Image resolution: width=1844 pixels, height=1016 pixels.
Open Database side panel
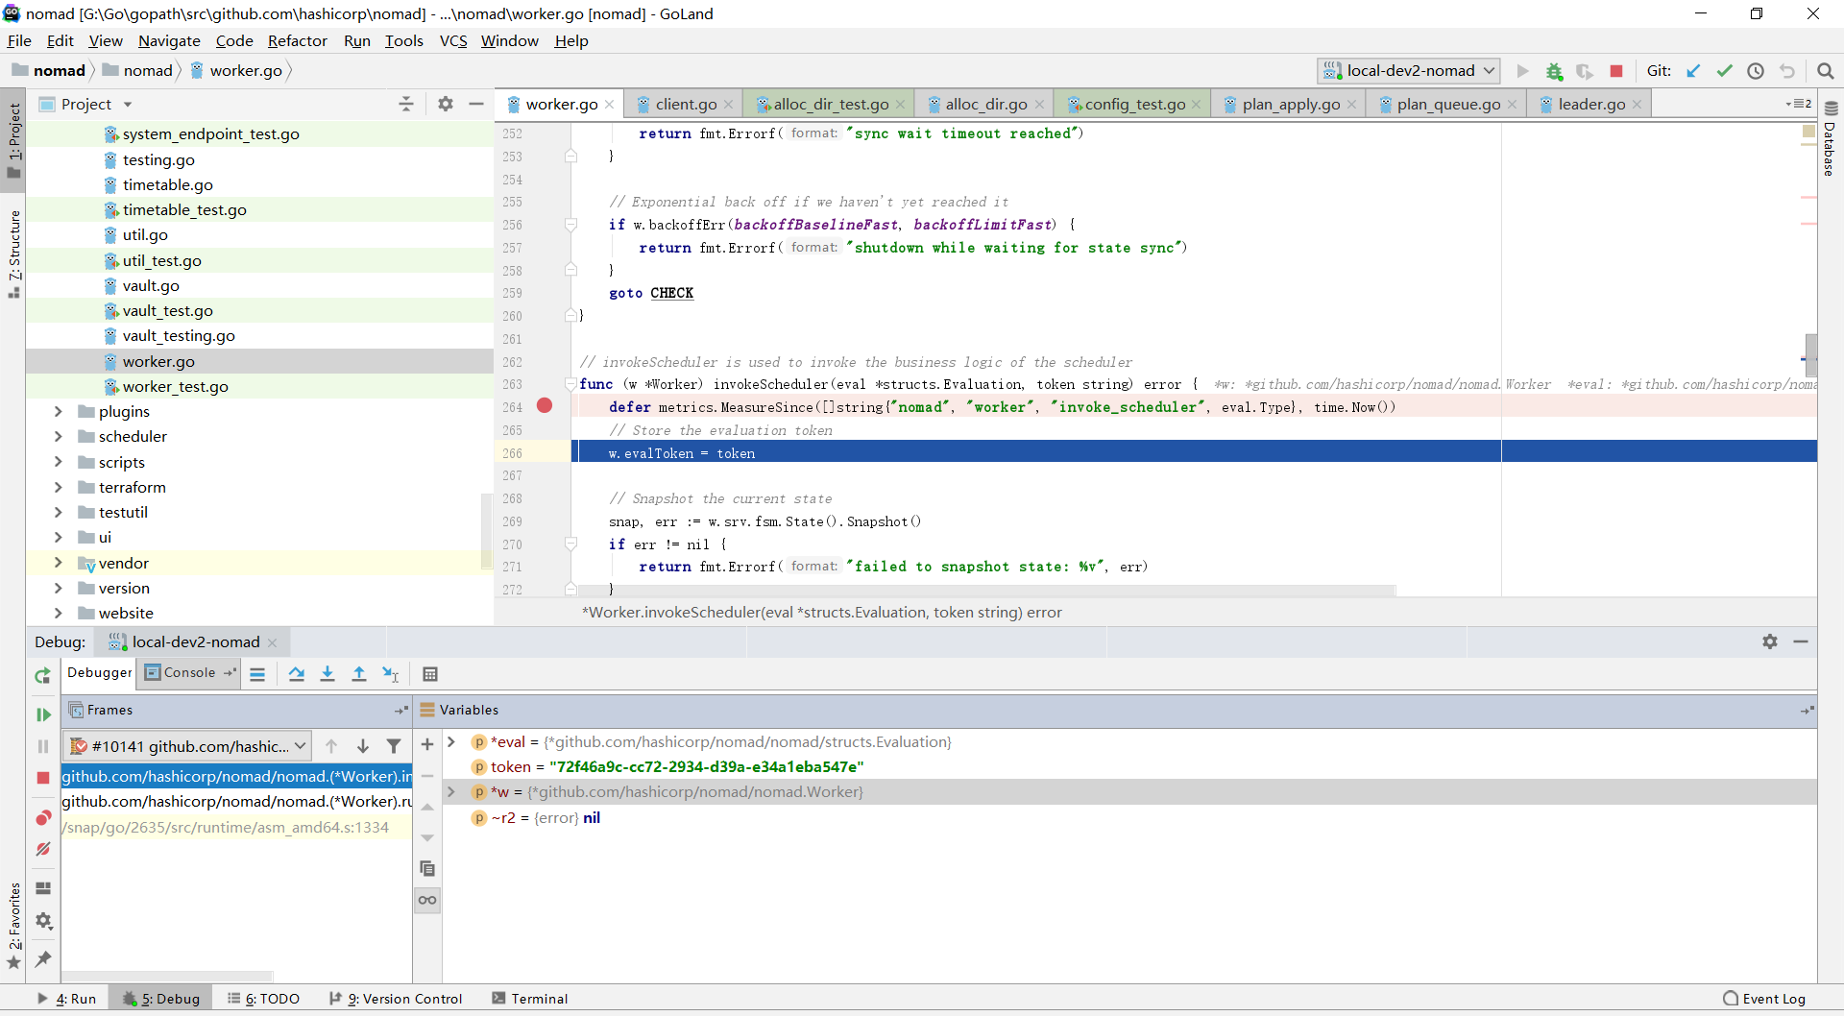(1831, 139)
